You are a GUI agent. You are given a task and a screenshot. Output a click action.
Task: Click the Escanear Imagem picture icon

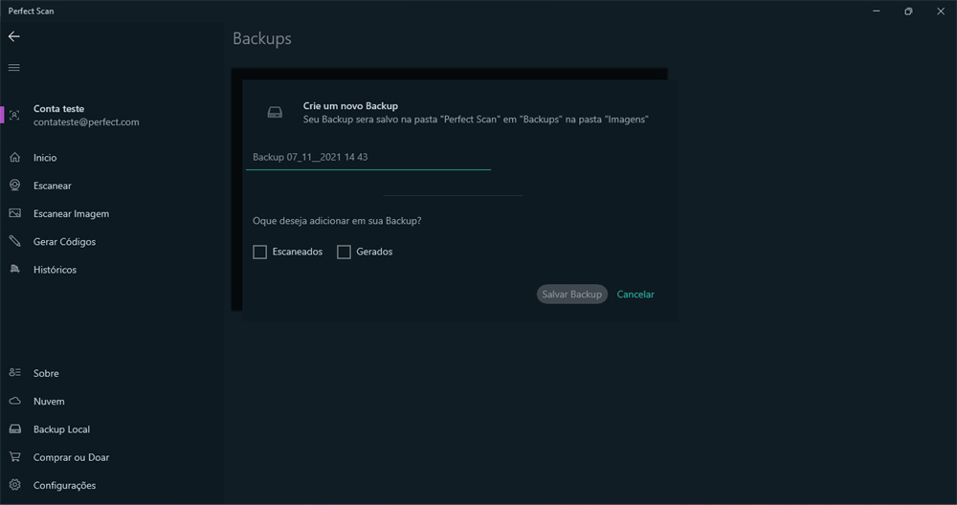(14, 213)
